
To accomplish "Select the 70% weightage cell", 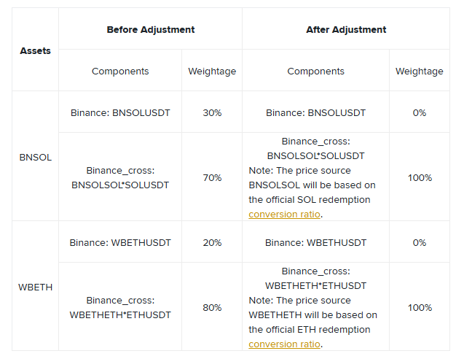I will point(212,177).
